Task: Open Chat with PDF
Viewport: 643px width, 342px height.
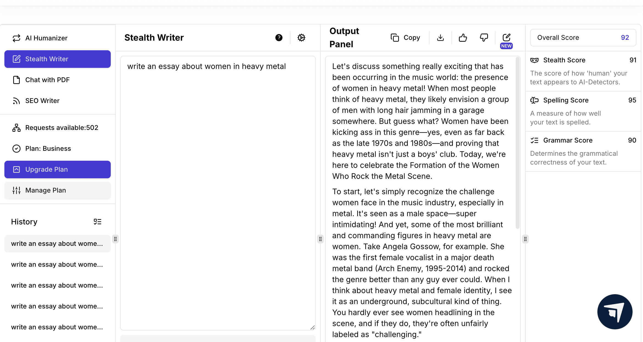Action: point(47,80)
